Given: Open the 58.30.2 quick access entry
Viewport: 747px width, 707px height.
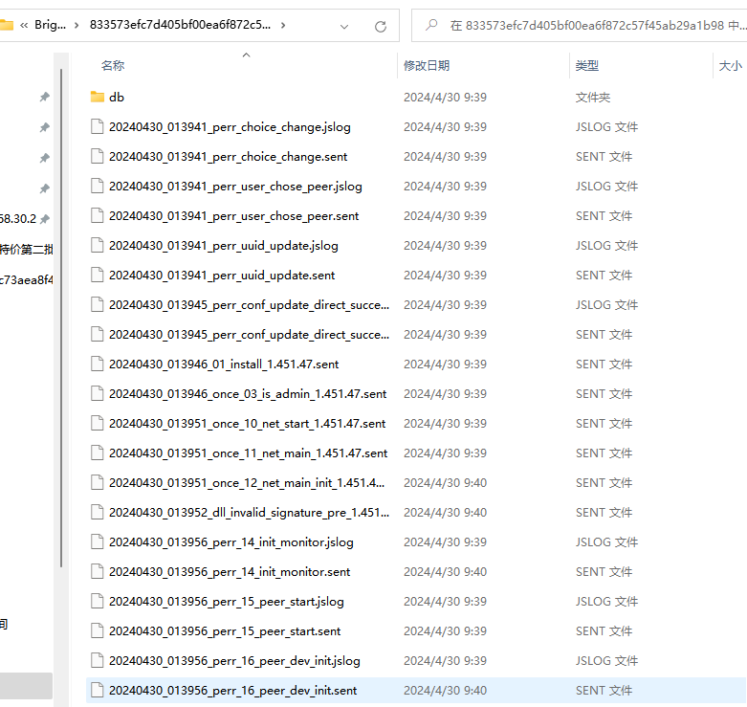Looking at the screenshot, I should tap(17, 219).
